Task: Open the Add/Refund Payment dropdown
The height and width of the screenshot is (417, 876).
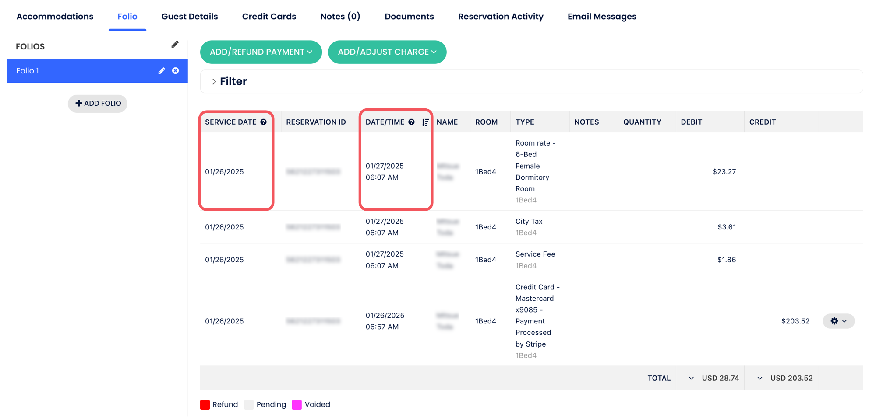Action: [261, 52]
